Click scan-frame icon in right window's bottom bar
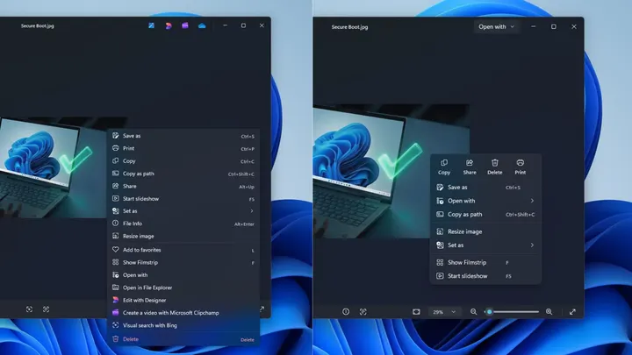 pos(363,311)
